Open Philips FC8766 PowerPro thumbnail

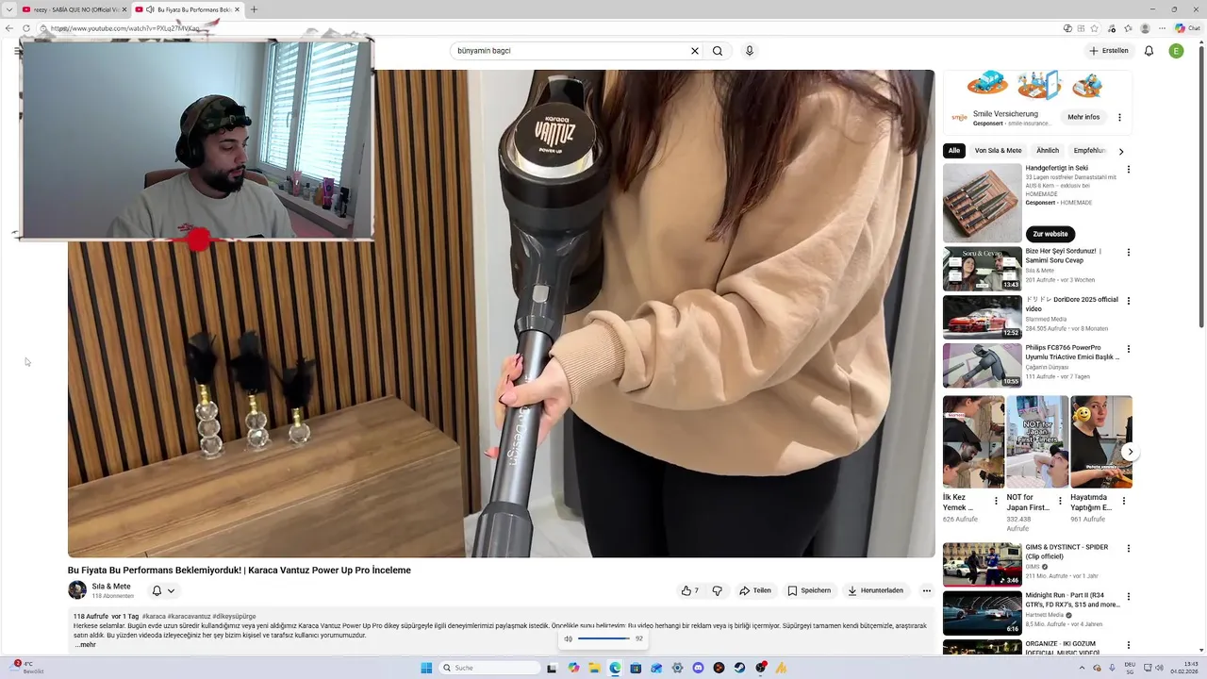[x=982, y=365]
